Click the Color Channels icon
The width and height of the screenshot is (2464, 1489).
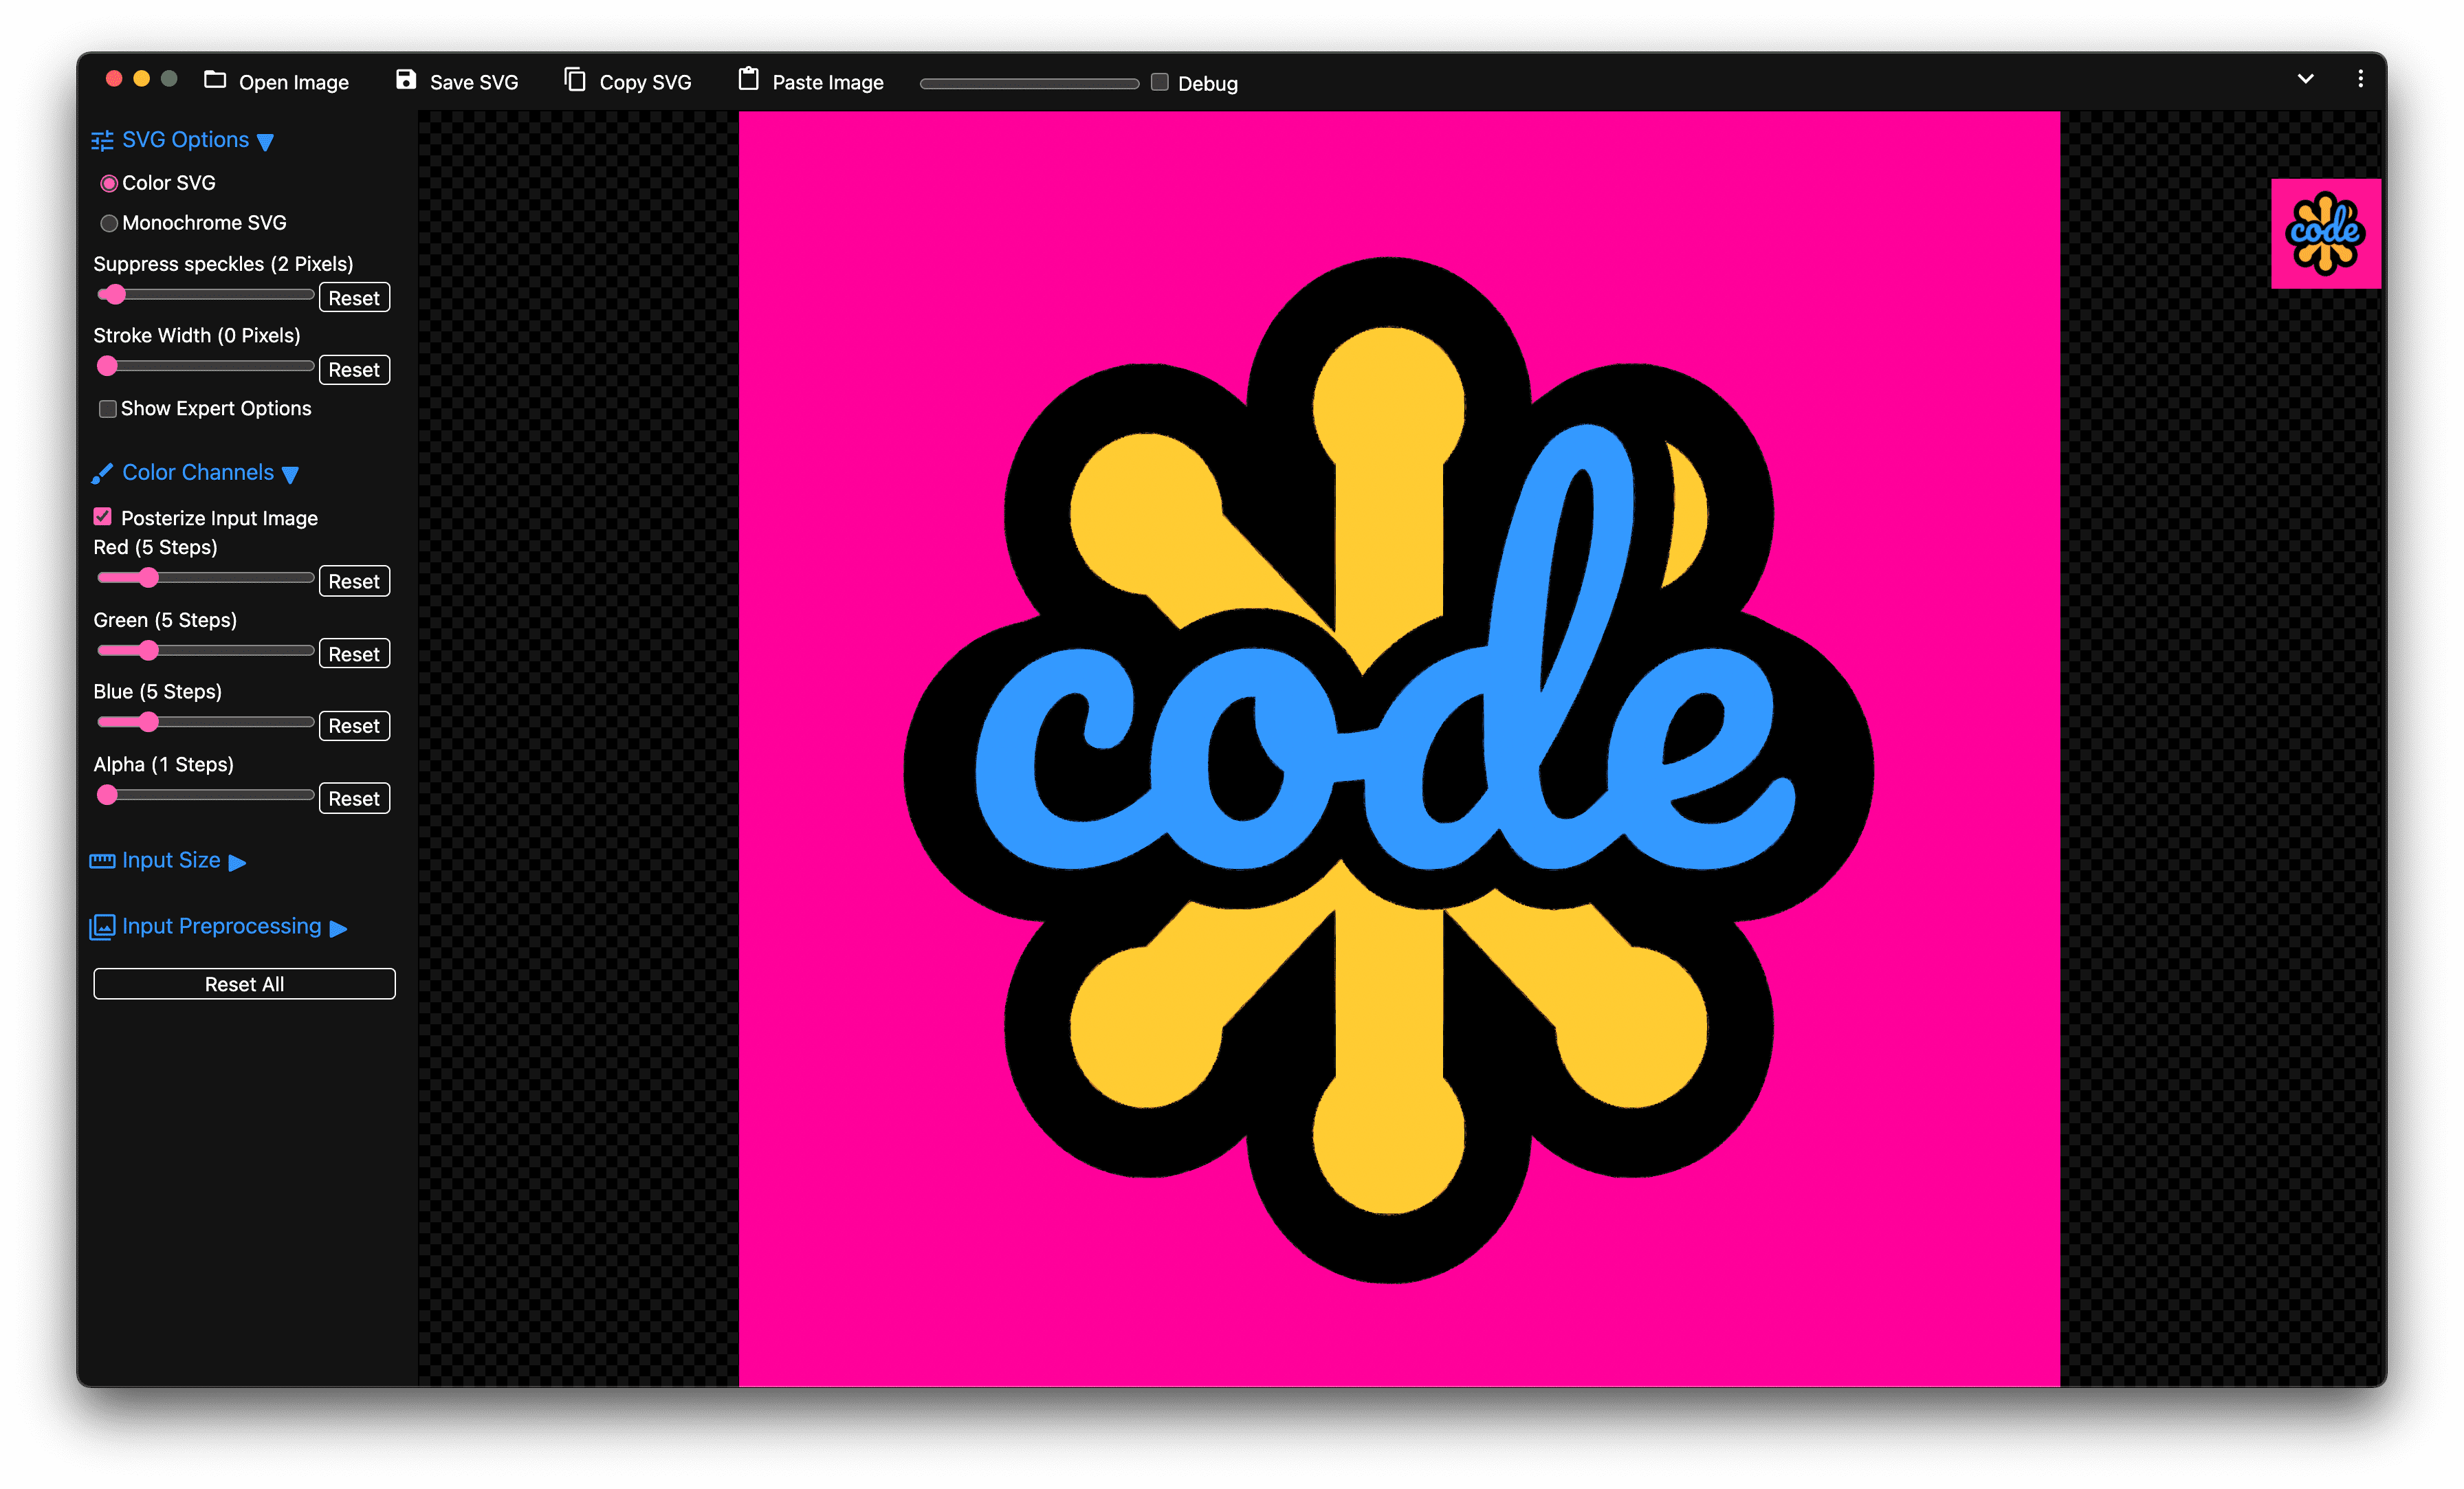click(100, 472)
